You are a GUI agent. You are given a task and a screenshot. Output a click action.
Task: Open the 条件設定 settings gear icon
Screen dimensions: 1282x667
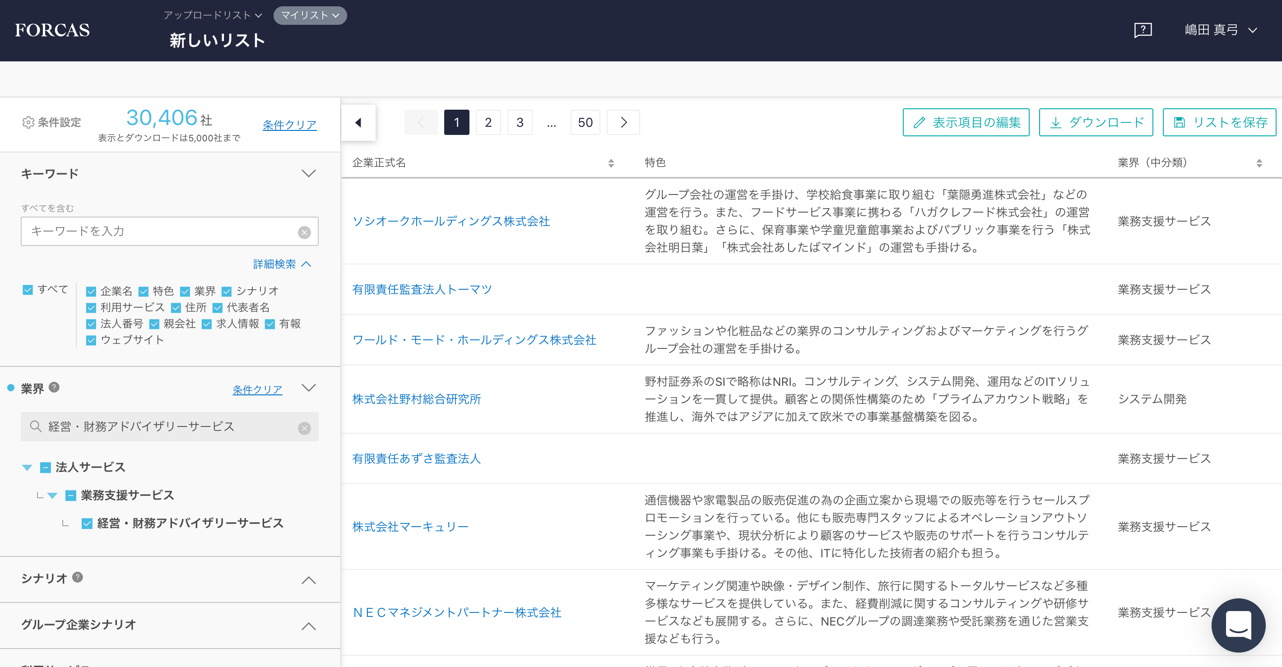point(28,121)
